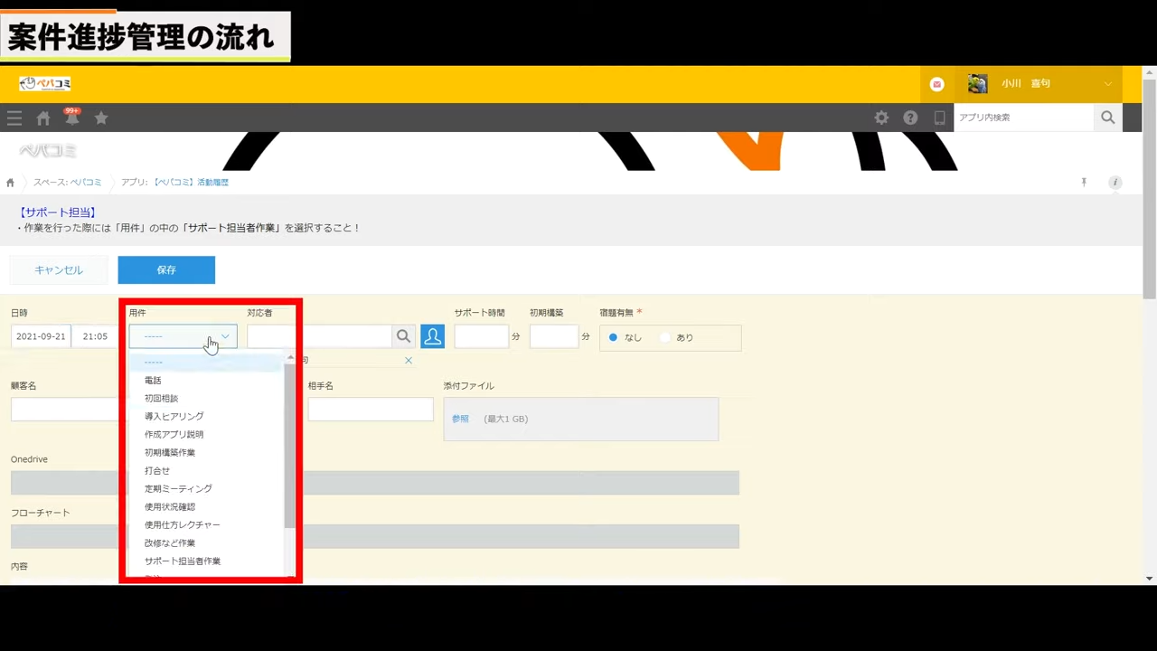Choose 電話 from the dropdown list
The width and height of the screenshot is (1157, 651).
pos(153,381)
